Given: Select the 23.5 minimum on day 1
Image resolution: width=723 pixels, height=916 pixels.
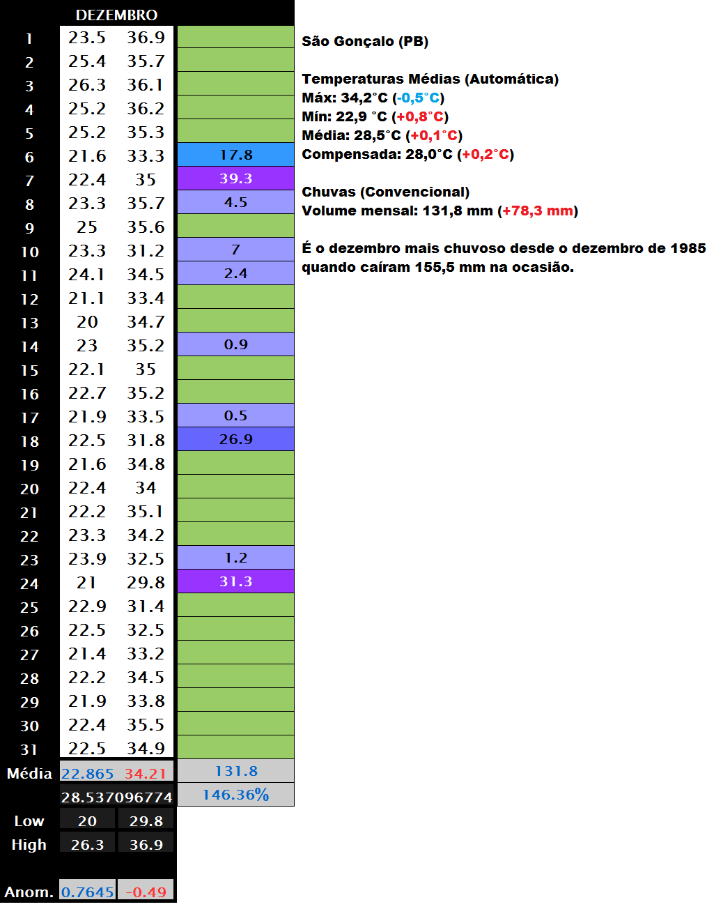Looking at the screenshot, I should tap(87, 37).
